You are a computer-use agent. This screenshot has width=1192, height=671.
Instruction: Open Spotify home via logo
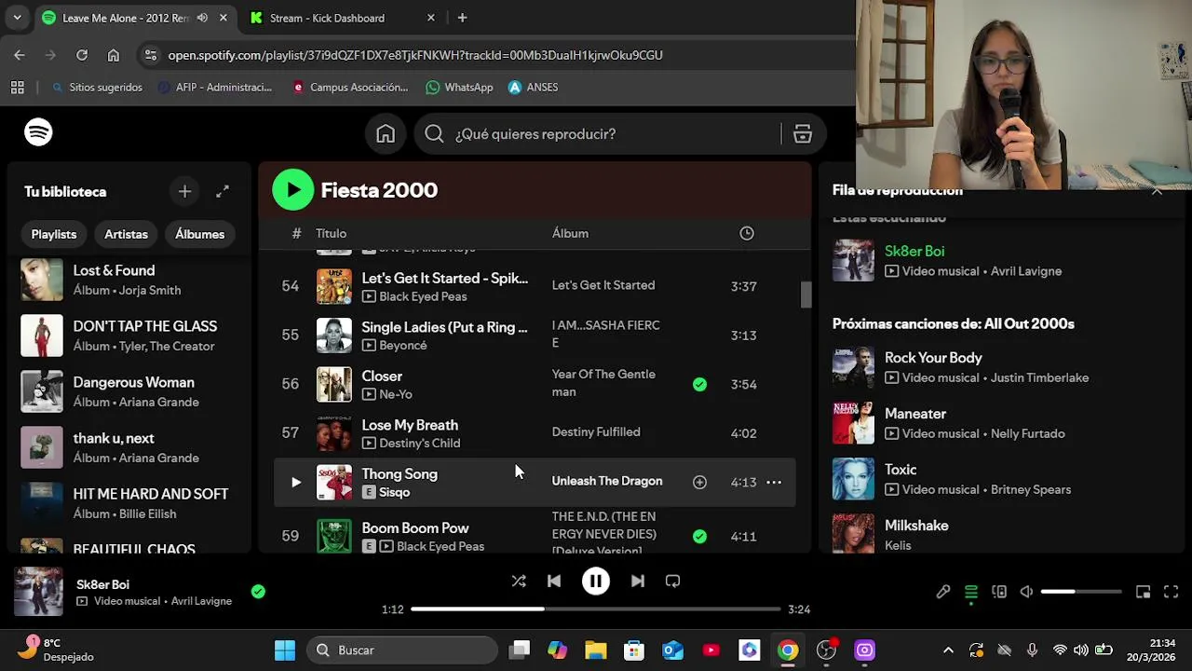38,132
